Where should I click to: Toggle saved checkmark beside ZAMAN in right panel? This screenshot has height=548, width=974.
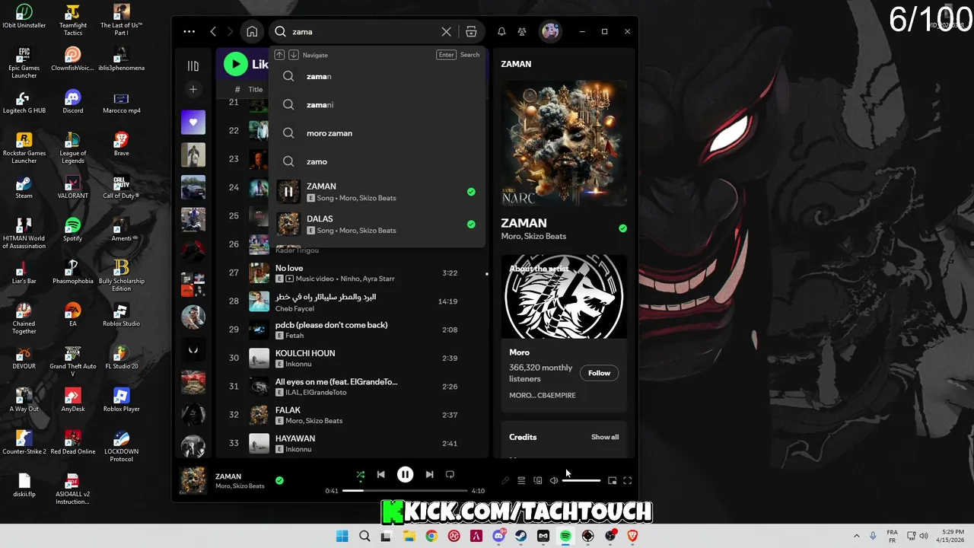623,228
